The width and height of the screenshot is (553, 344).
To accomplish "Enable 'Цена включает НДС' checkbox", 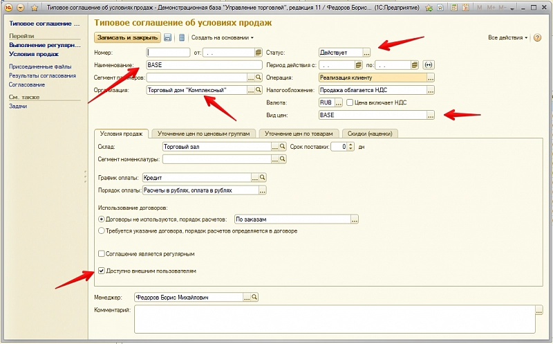I will (x=350, y=102).
